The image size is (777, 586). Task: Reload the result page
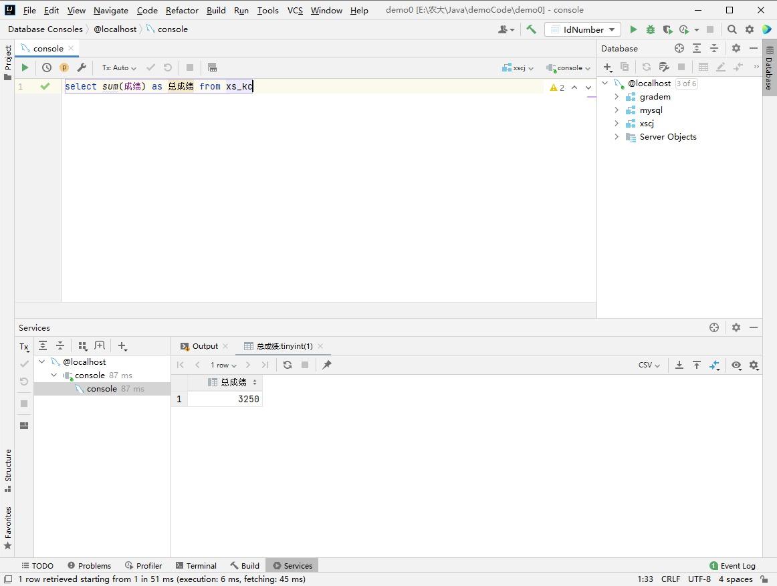[288, 365]
